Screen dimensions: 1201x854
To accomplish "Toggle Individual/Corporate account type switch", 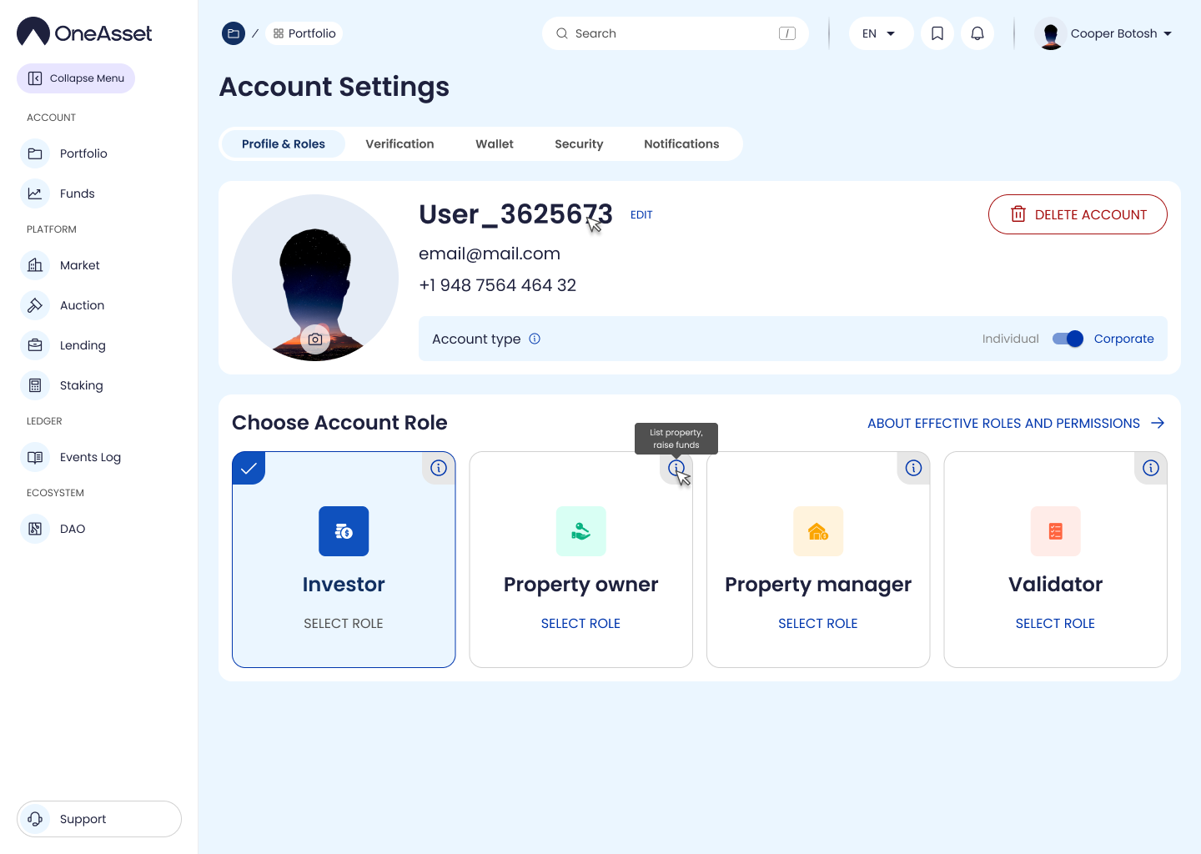I will pyautogui.click(x=1067, y=339).
